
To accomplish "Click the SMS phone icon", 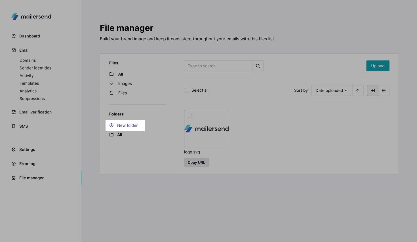I will click(x=14, y=126).
